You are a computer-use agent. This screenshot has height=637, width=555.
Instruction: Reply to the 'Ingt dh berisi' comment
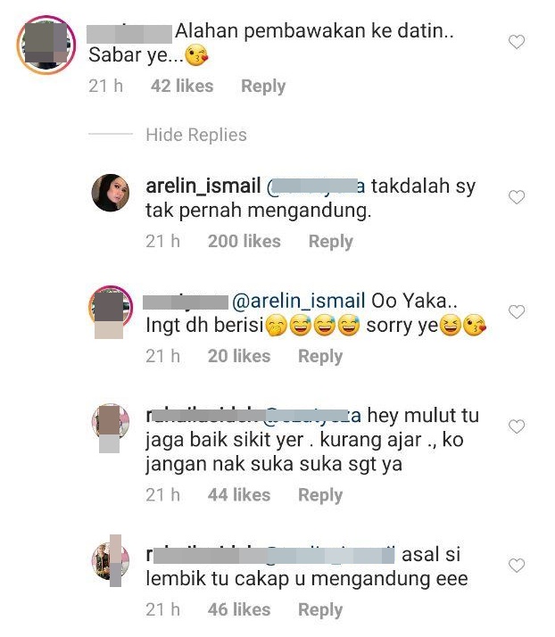tap(320, 357)
